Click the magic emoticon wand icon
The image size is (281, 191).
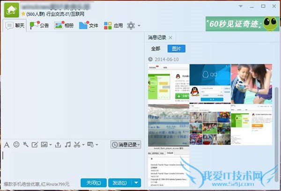[x=26, y=144]
